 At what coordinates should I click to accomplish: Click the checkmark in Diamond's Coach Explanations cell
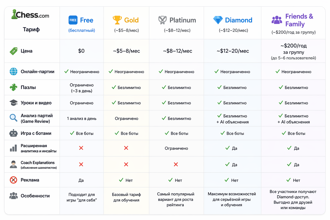227,164
